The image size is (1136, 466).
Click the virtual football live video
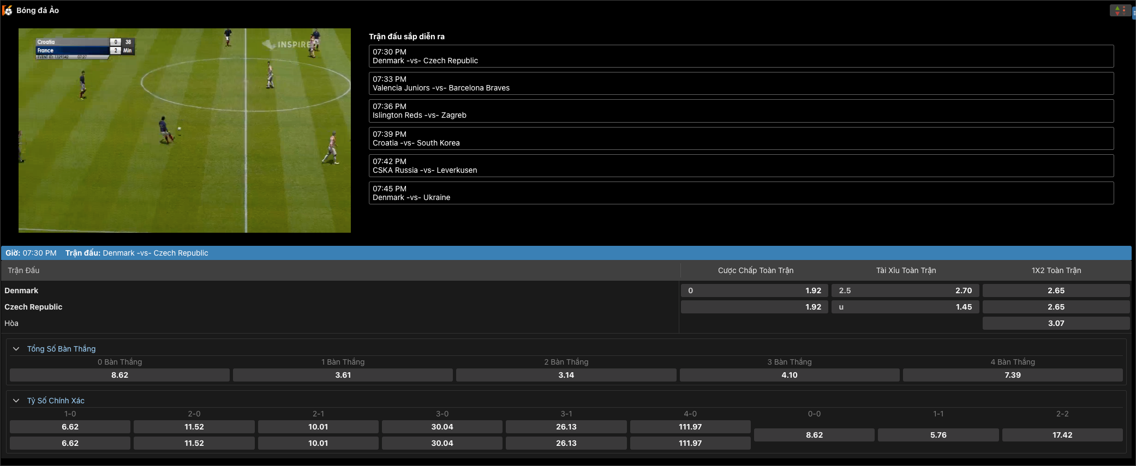(x=184, y=131)
